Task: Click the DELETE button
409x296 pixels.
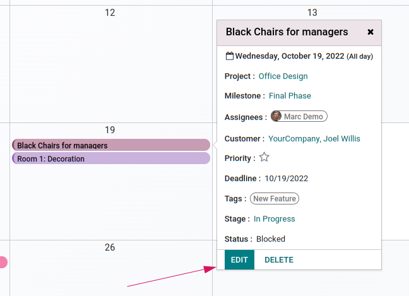Action: [279, 260]
